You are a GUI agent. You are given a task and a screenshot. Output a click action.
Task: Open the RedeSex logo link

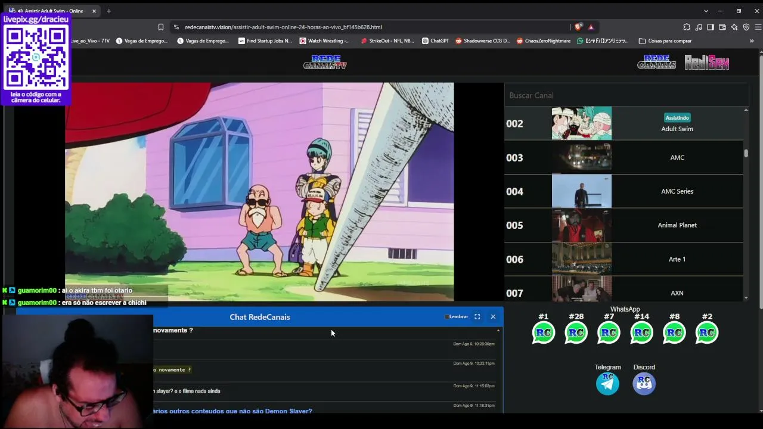[707, 63]
